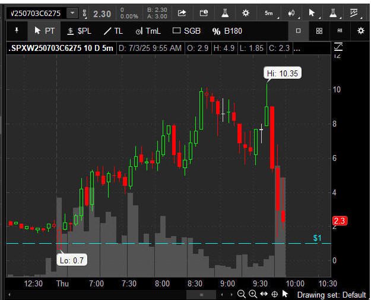
Task: Switch to single chart layout icon
Action: coord(299,31)
